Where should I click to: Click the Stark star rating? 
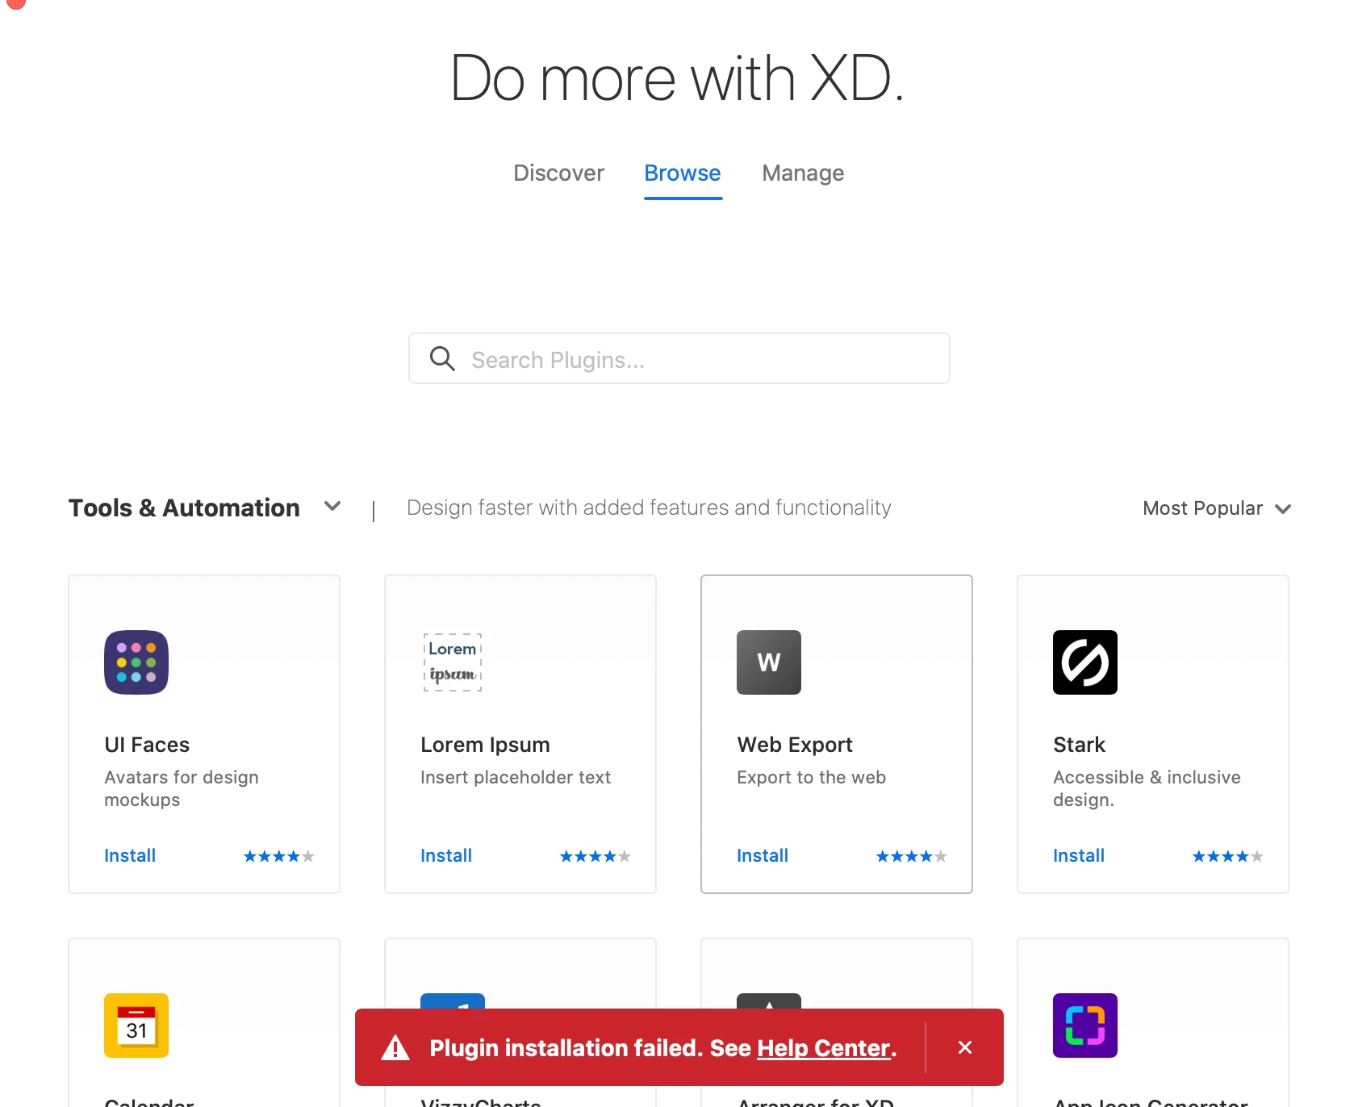click(x=1228, y=856)
